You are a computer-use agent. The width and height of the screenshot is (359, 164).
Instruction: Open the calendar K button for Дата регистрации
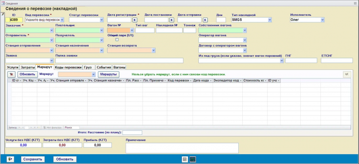tap(135, 20)
